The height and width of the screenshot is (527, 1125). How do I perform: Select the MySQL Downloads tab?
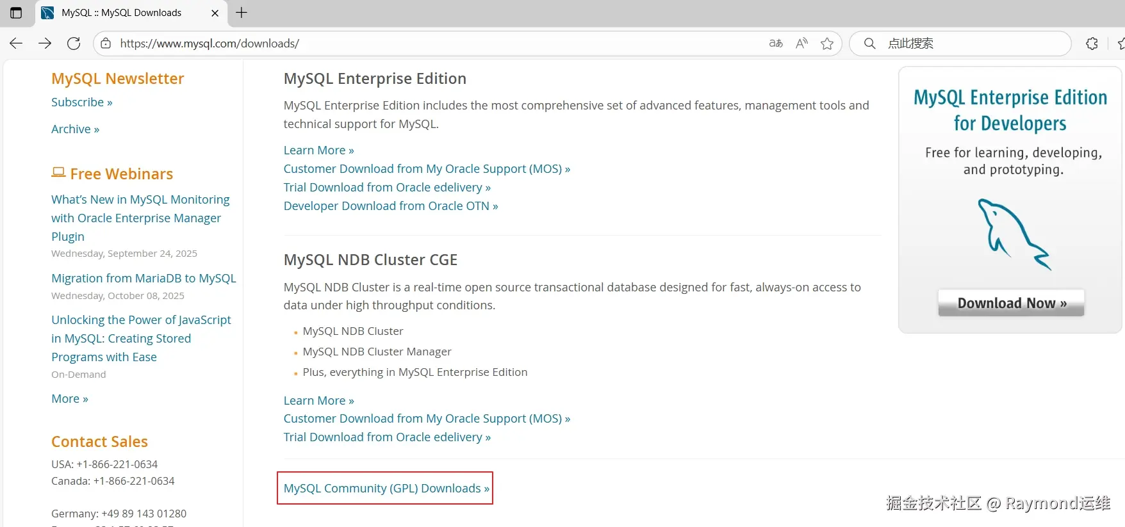point(122,13)
